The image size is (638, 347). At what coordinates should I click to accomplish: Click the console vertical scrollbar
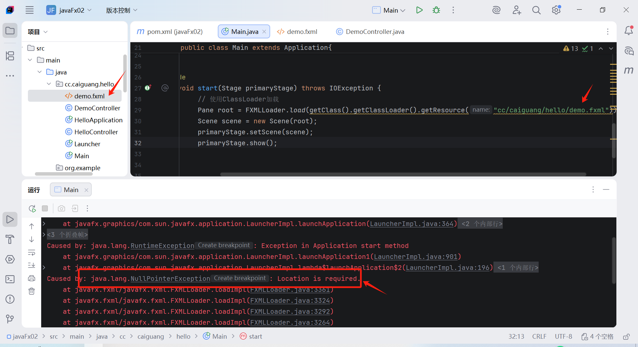point(614,260)
